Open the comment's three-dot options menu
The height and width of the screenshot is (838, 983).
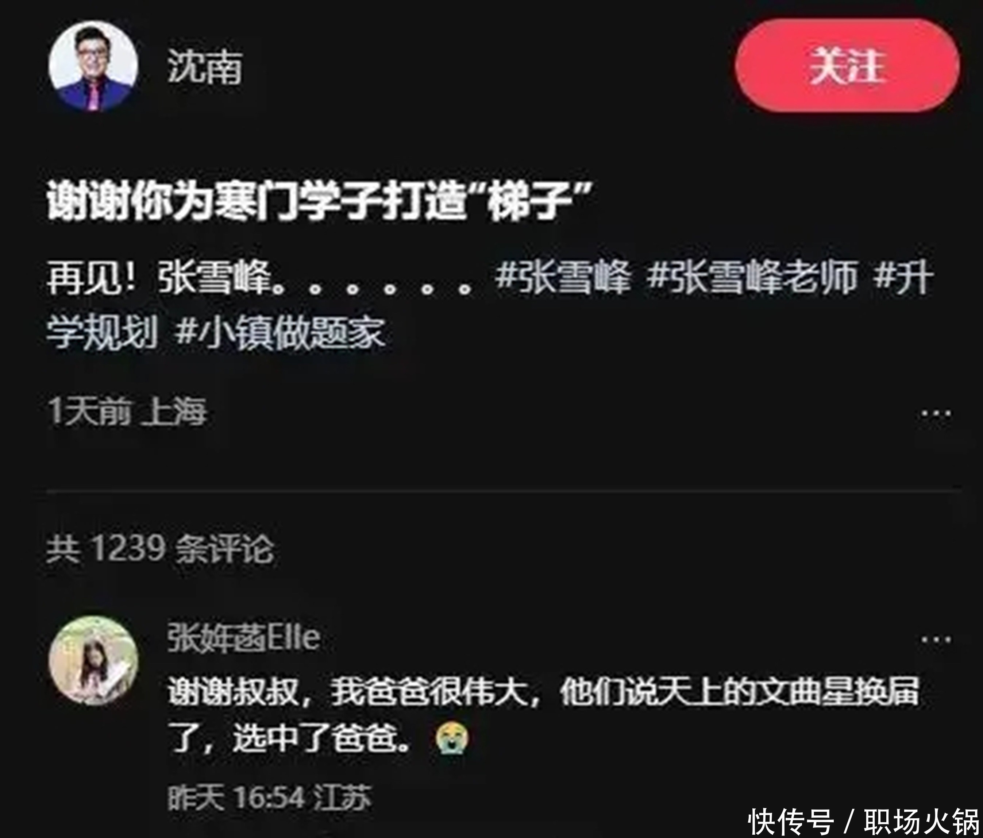point(936,640)
